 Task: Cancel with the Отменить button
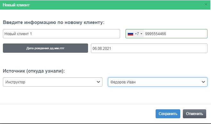point(194,114)
